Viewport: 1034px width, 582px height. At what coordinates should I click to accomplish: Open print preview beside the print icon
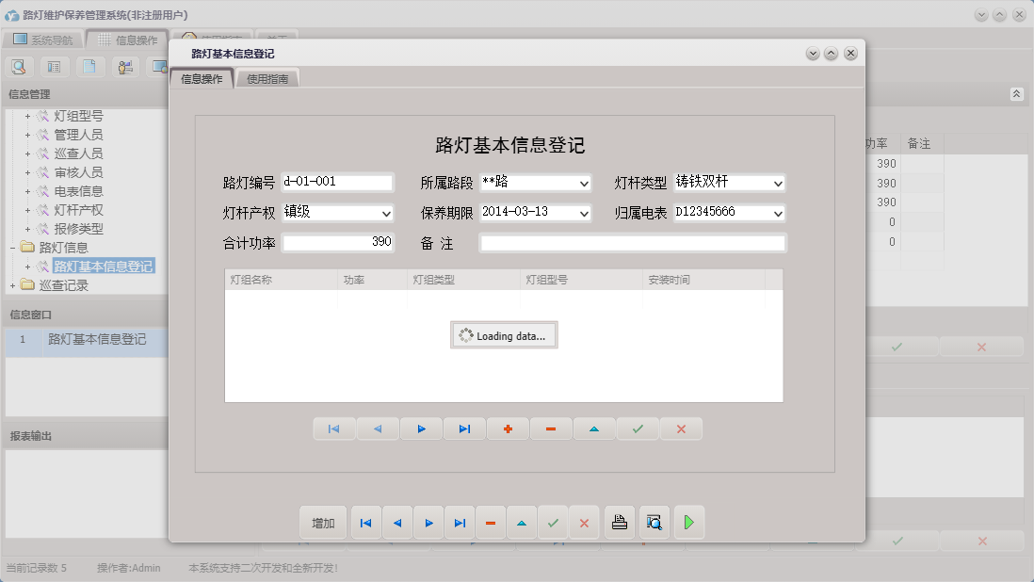point(654,523)
